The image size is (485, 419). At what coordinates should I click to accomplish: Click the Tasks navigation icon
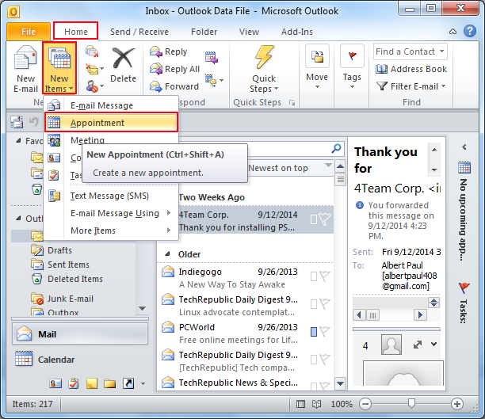[74, 383]
